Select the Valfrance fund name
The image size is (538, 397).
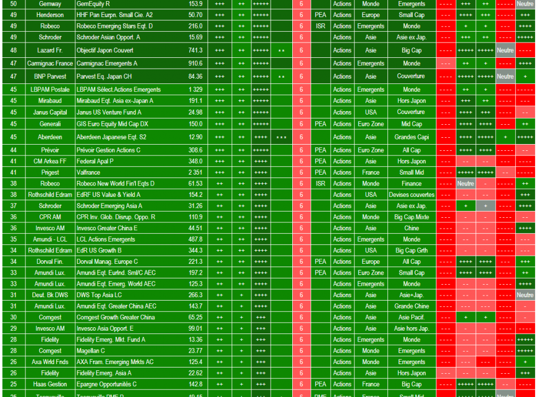[x=88, y=172]
